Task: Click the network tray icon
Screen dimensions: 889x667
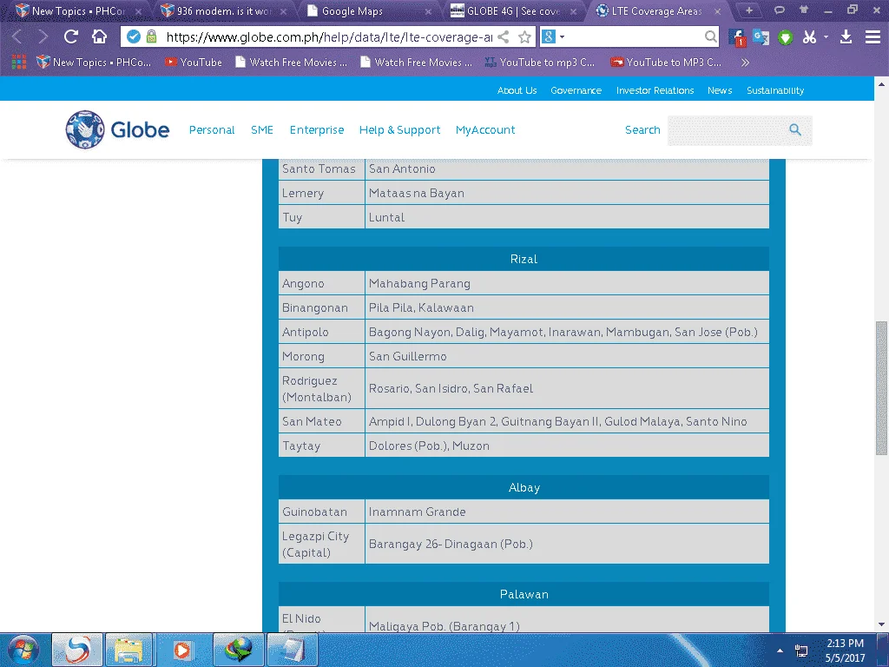Action: tap(801, 650)
